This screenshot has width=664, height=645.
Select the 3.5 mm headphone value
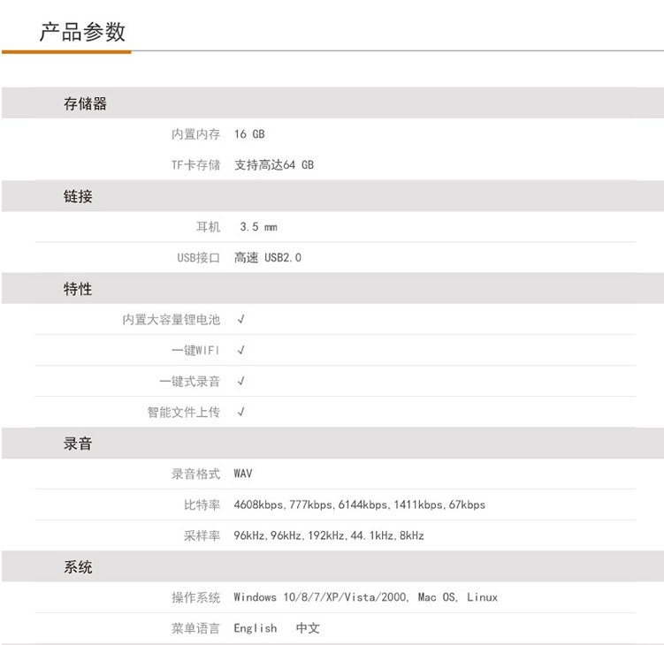258,227
